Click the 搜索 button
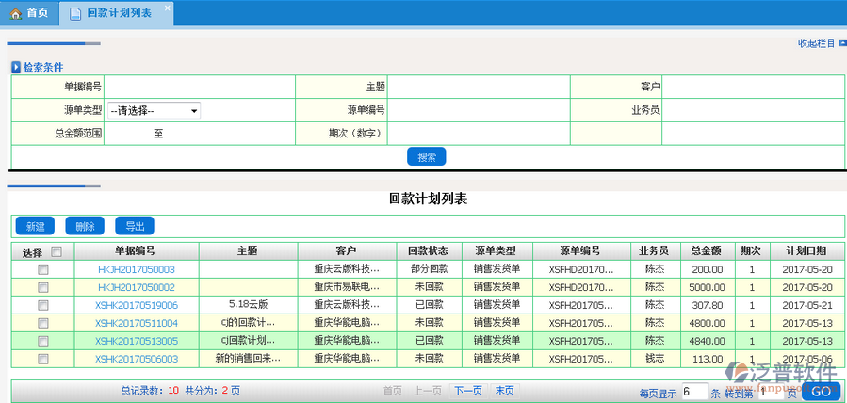Image resolution: width=847 pixels, height=403 pixels. (x=427, y=157)
